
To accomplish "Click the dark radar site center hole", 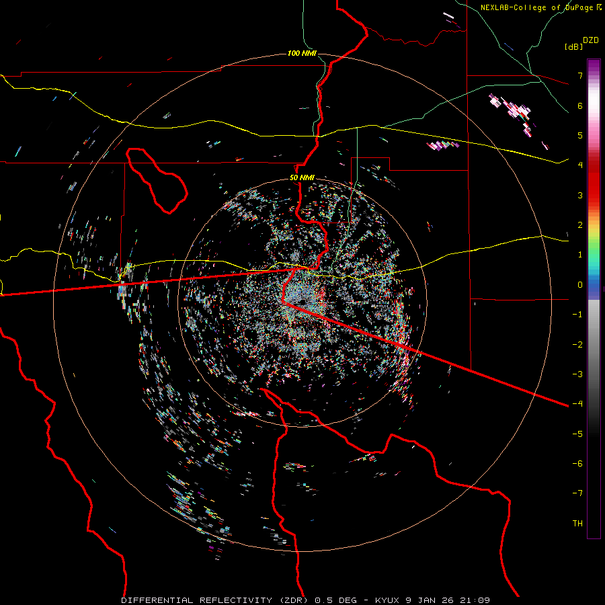I will (302, 301).
